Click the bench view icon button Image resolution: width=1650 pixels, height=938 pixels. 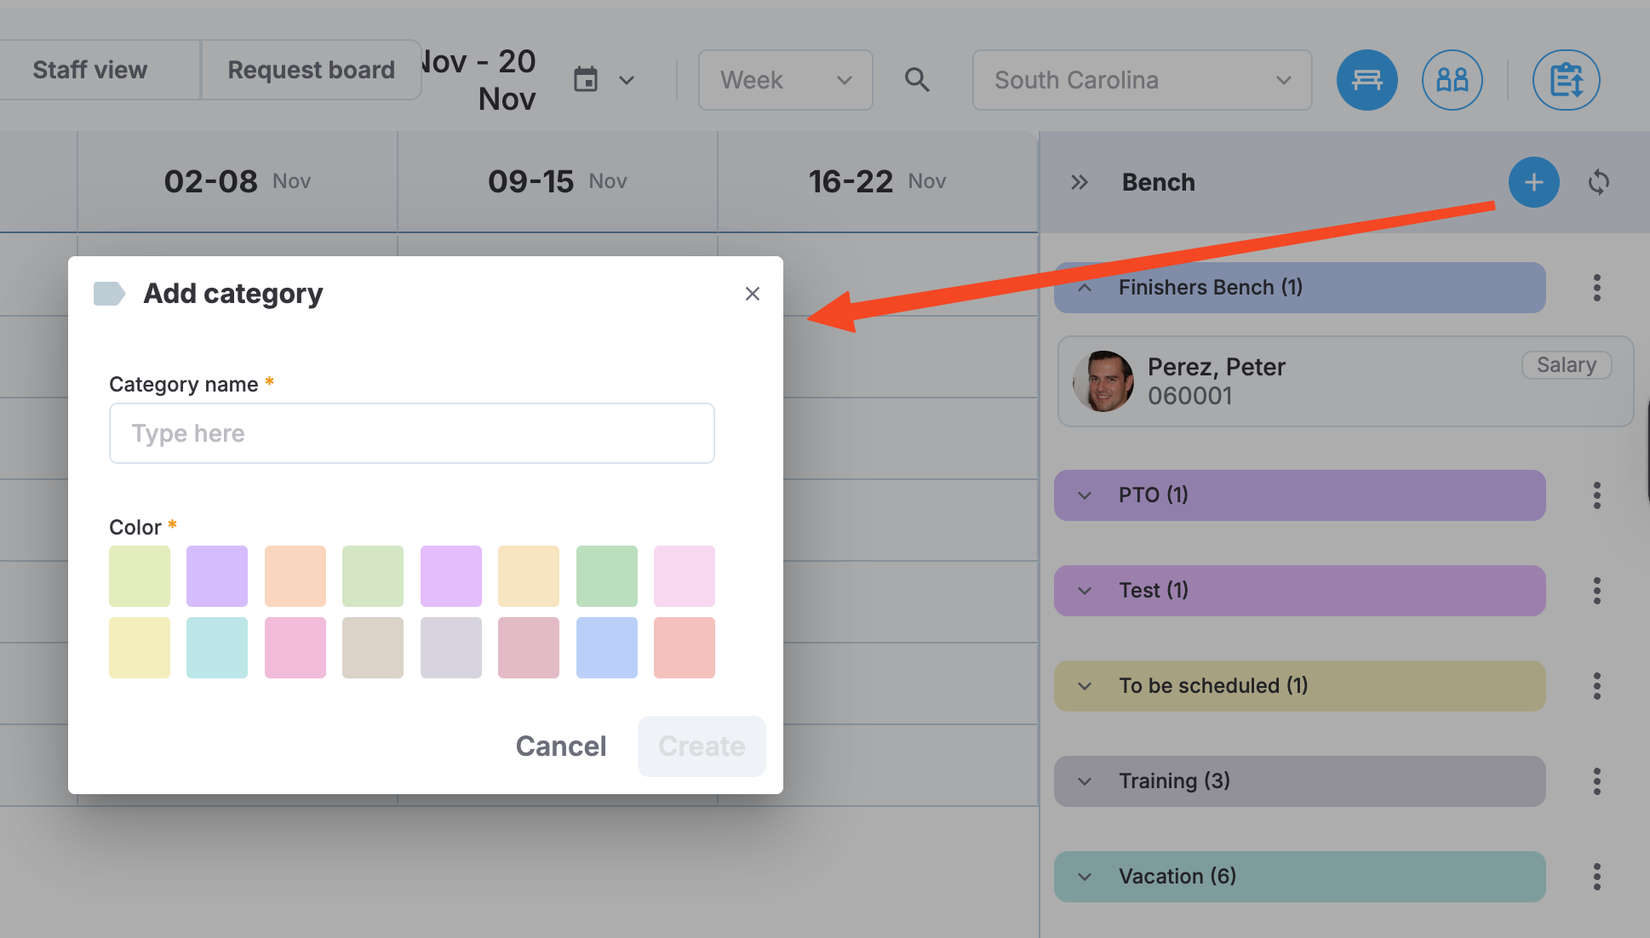[x=1366, y=80]
